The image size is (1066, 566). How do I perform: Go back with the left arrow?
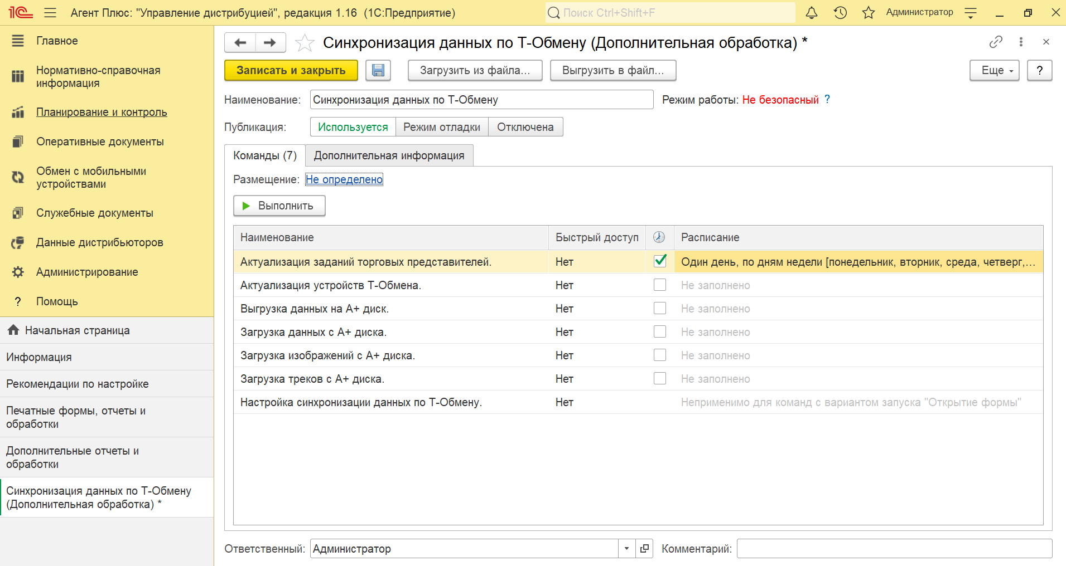point(240,42)
